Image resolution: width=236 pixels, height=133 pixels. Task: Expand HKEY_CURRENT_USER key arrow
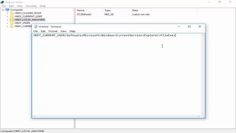7,17
